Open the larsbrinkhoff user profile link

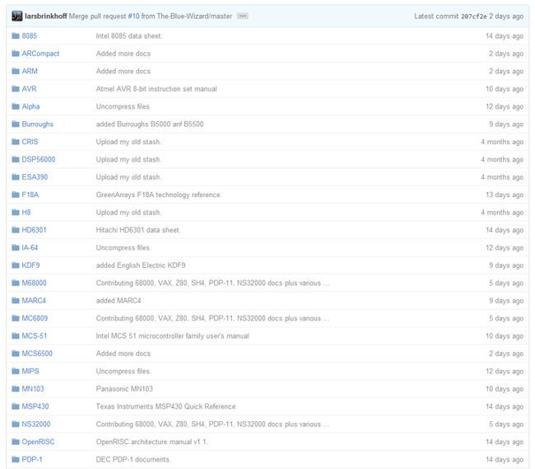click(46, 16)
